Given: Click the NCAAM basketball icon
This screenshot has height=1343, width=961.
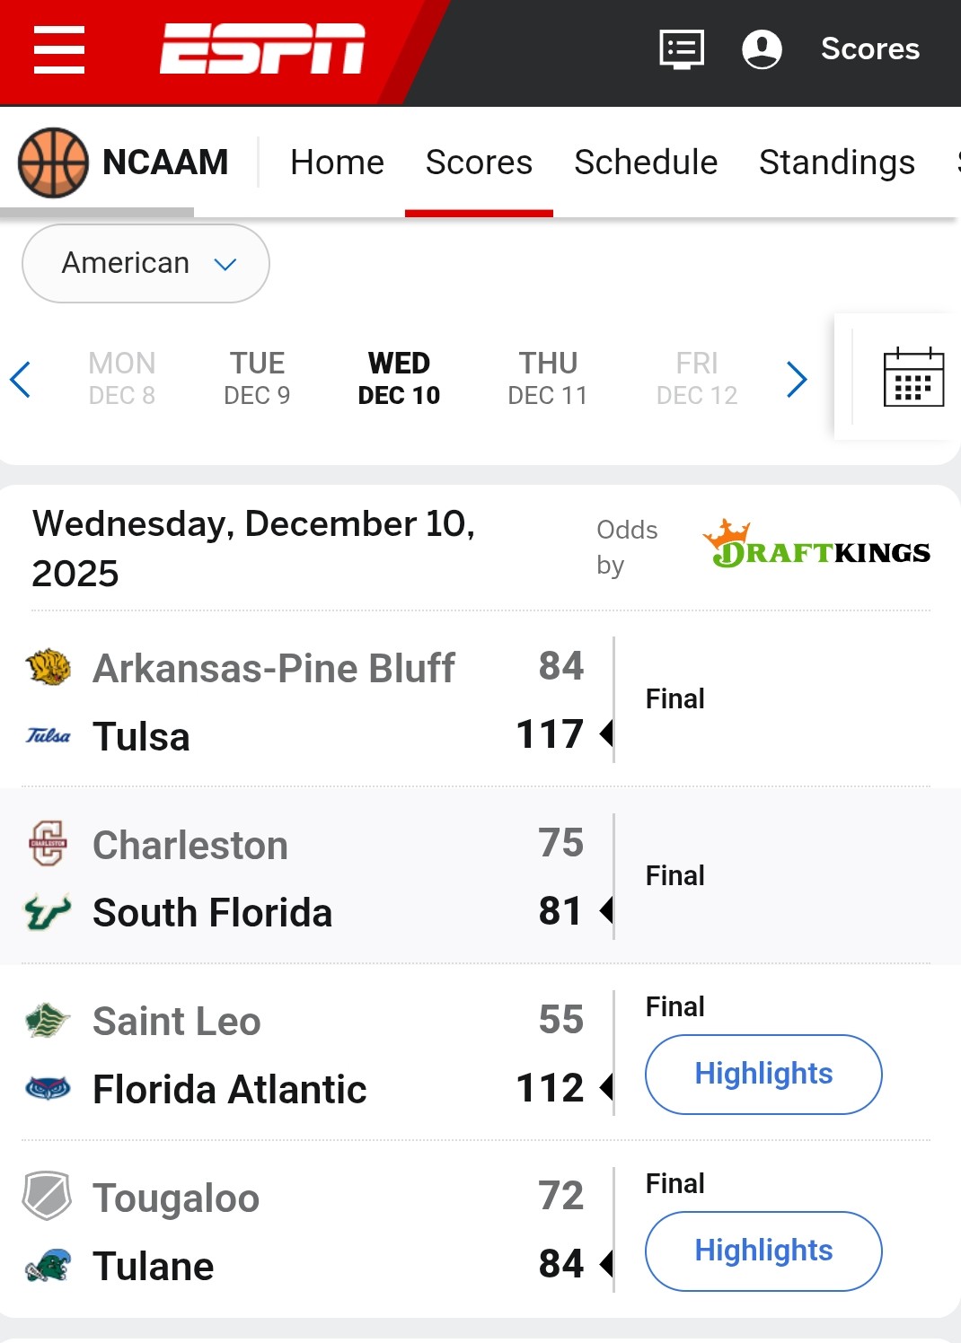Looking at the screenshot, I should 53,162.
